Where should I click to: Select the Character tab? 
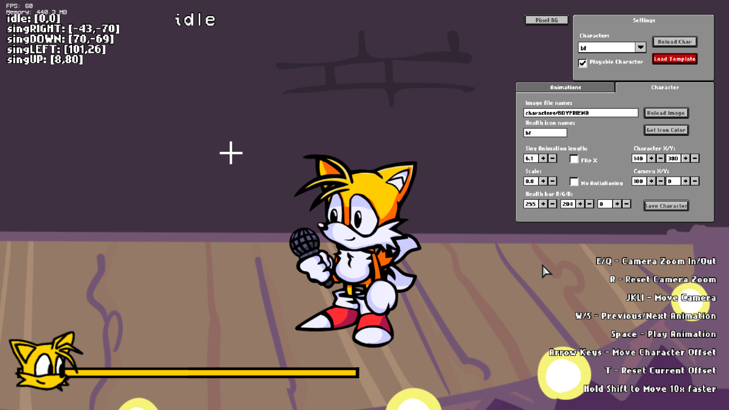pos(665,87)
